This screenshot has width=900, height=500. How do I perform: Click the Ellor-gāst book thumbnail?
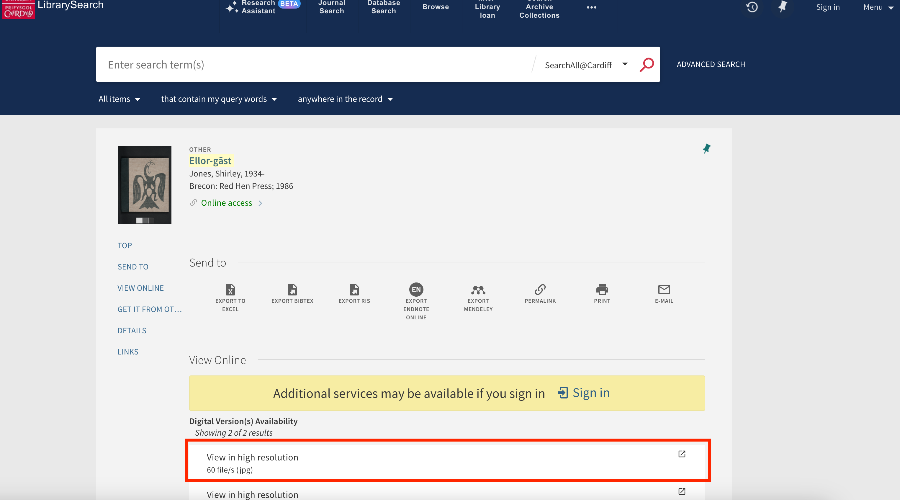coord(144,184)
